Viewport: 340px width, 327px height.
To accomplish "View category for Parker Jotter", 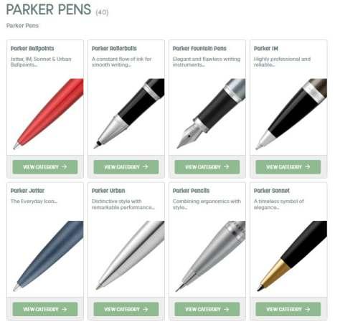I will (45, 309).
